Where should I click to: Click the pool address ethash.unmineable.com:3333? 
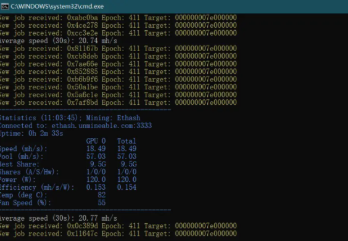[102, 126]
